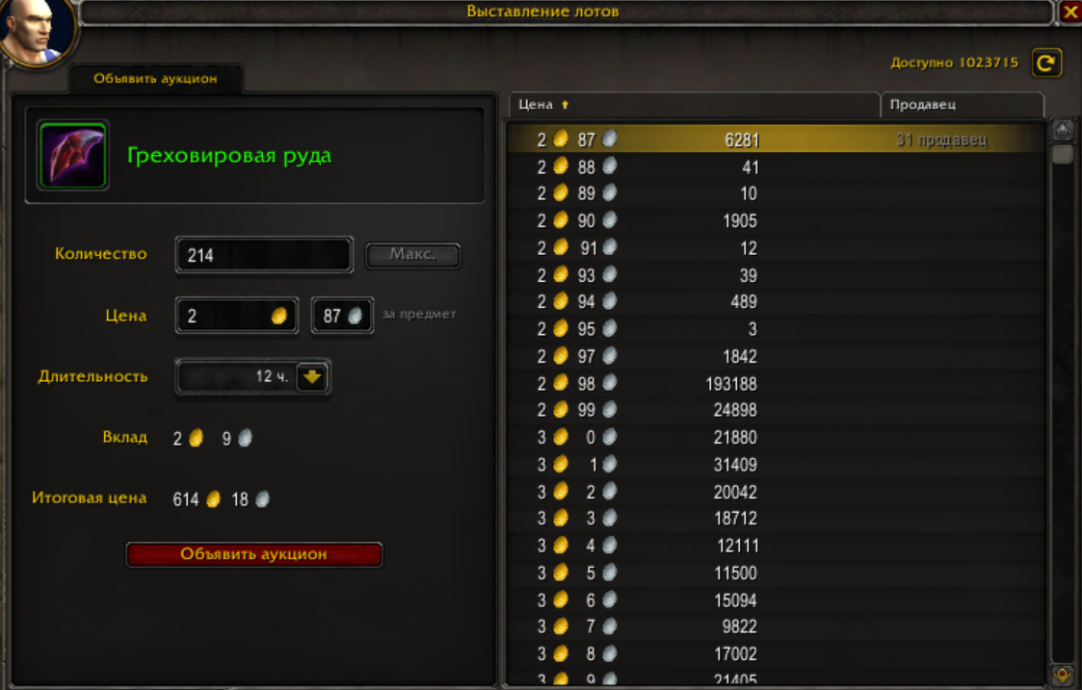Image resolution: width=1082 pixels, height=690 pixels.
Task: Switch to Объявить аукцион tab
Action: (x=156, y=79)
